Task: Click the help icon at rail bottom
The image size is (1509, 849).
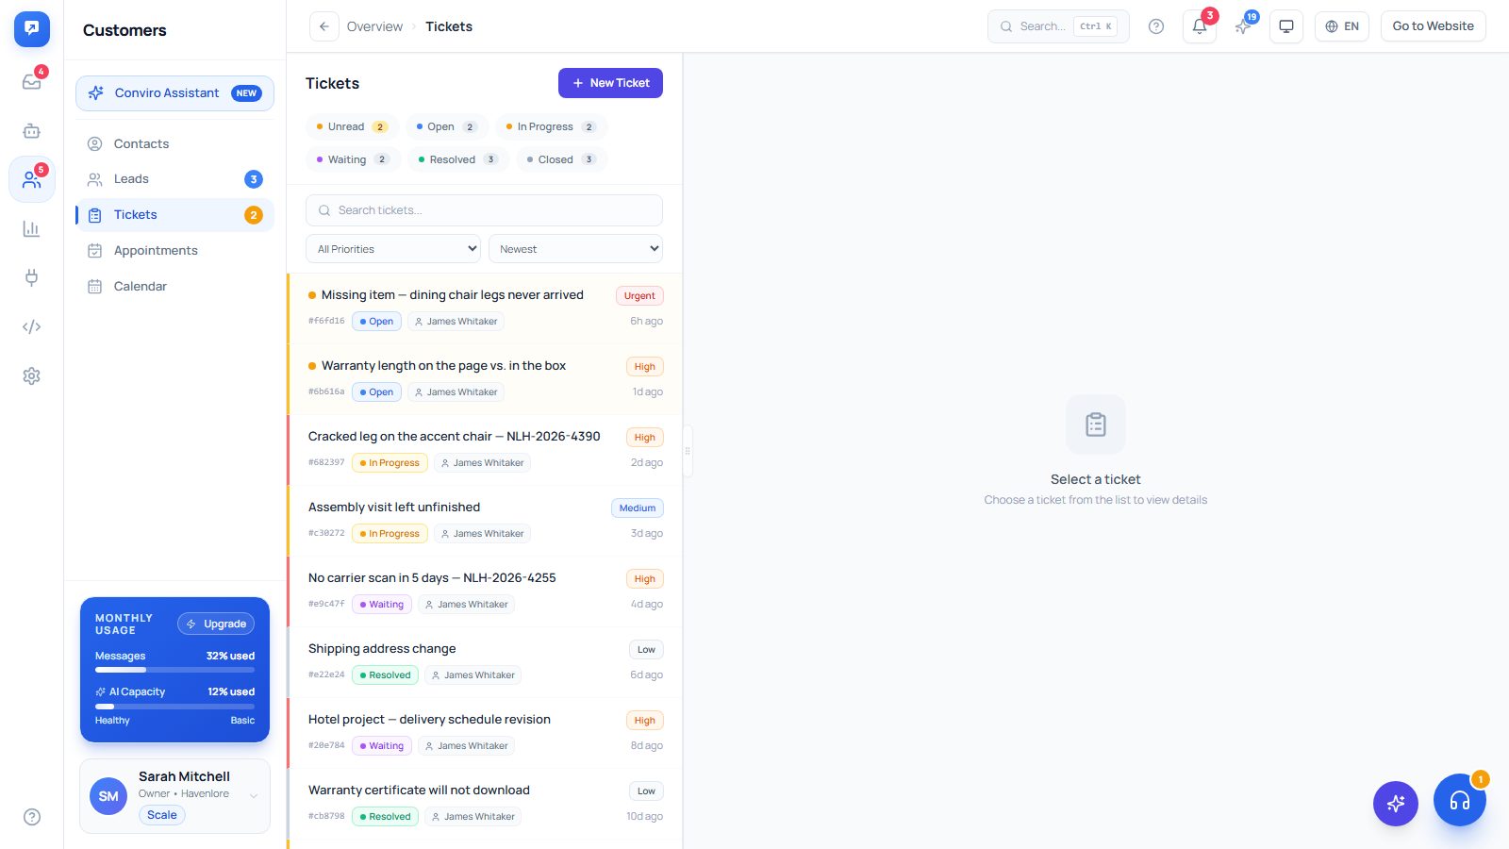Action: click(31, 817)
